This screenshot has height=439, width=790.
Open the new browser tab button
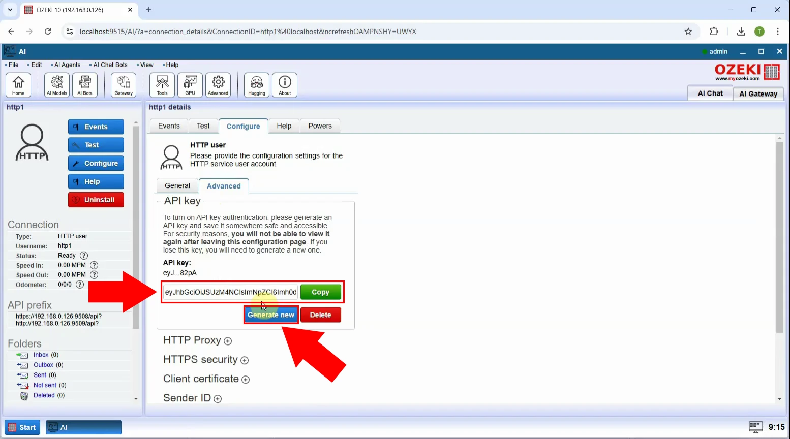pyautogui.click(x=148, y=10)
